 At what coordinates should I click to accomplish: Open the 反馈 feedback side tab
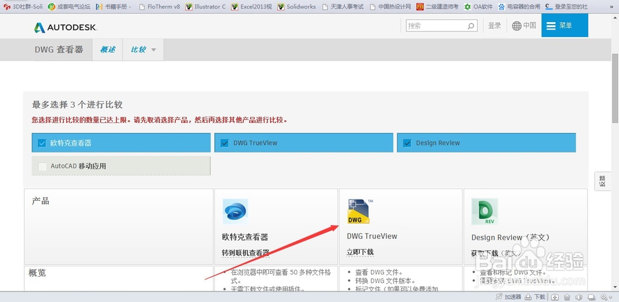tap(602, 182)
